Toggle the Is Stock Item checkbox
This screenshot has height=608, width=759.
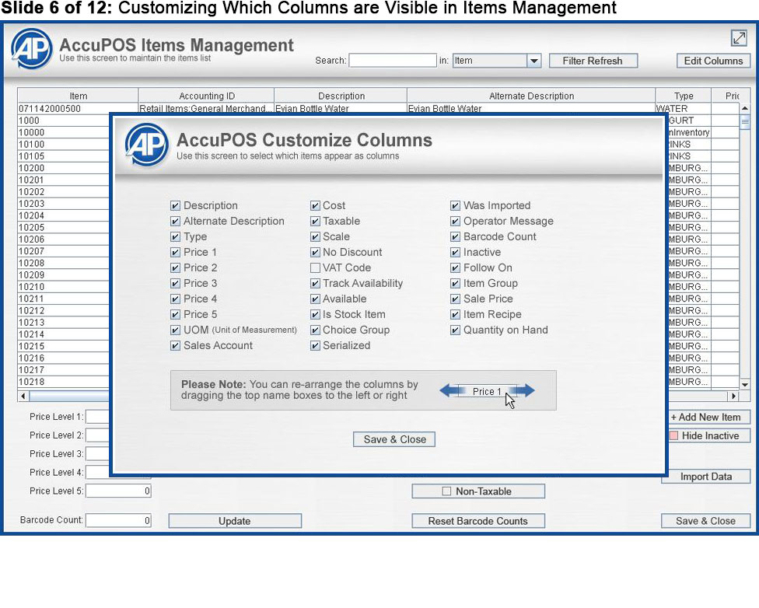pyautogui.click(x=315, y=314)
